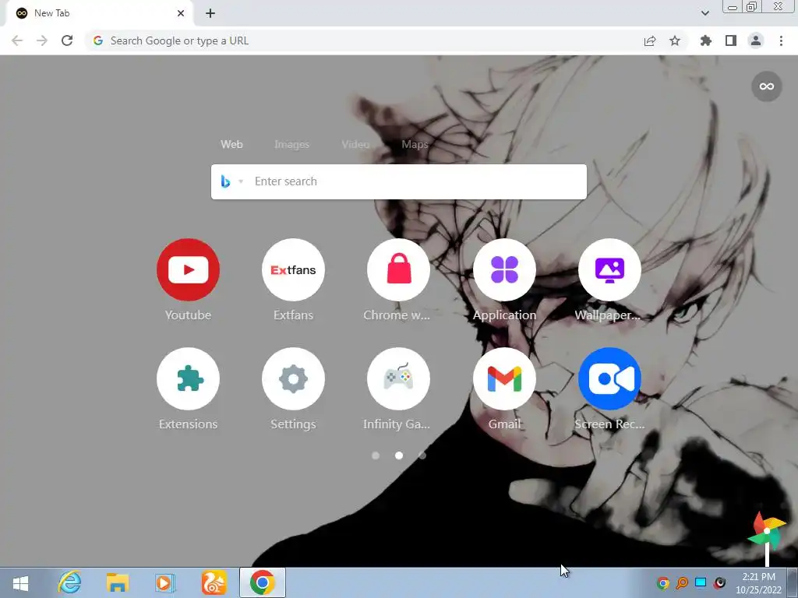Screen dimensions: 798x598
Task: Open the clock showing 2:21 PM
Action: pyautogui.click(x=758, y=583)
